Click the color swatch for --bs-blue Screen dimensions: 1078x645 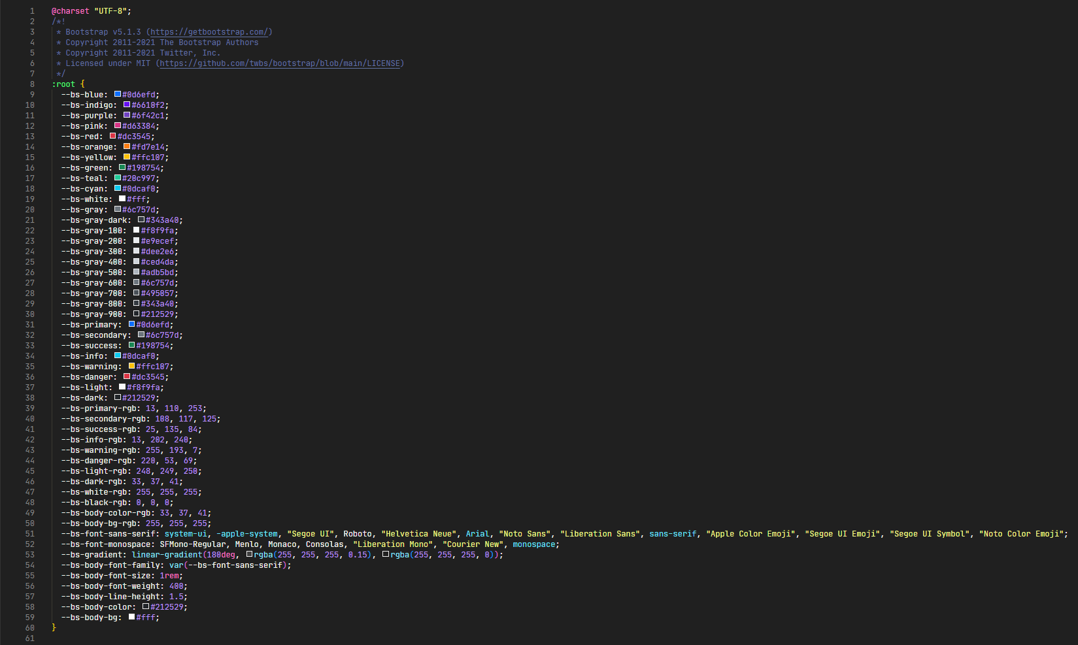click(x=118, y=94)
